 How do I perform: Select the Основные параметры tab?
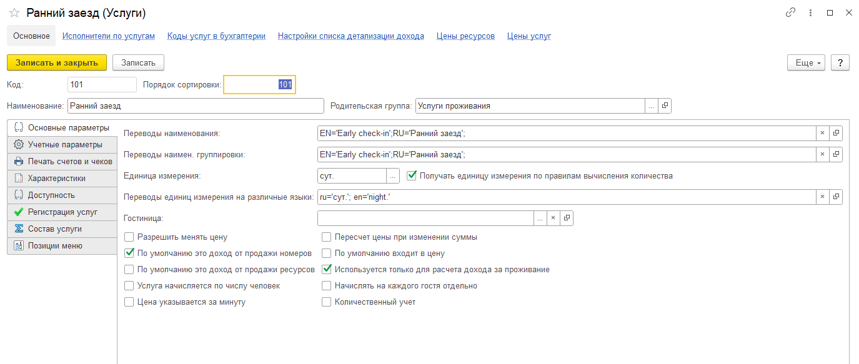(62, 128)
